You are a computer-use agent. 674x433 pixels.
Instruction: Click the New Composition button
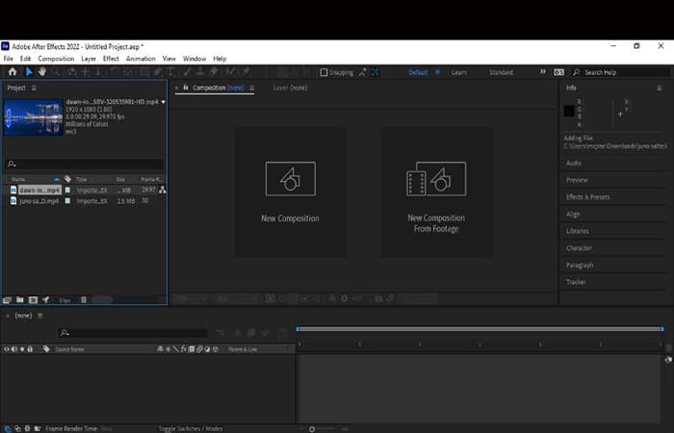click(291, 192)
